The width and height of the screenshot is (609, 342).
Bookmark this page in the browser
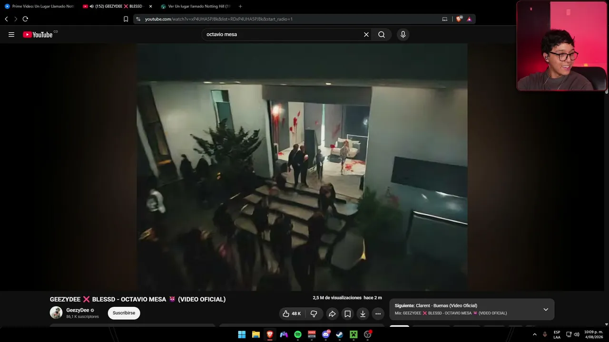pos(126,19)
